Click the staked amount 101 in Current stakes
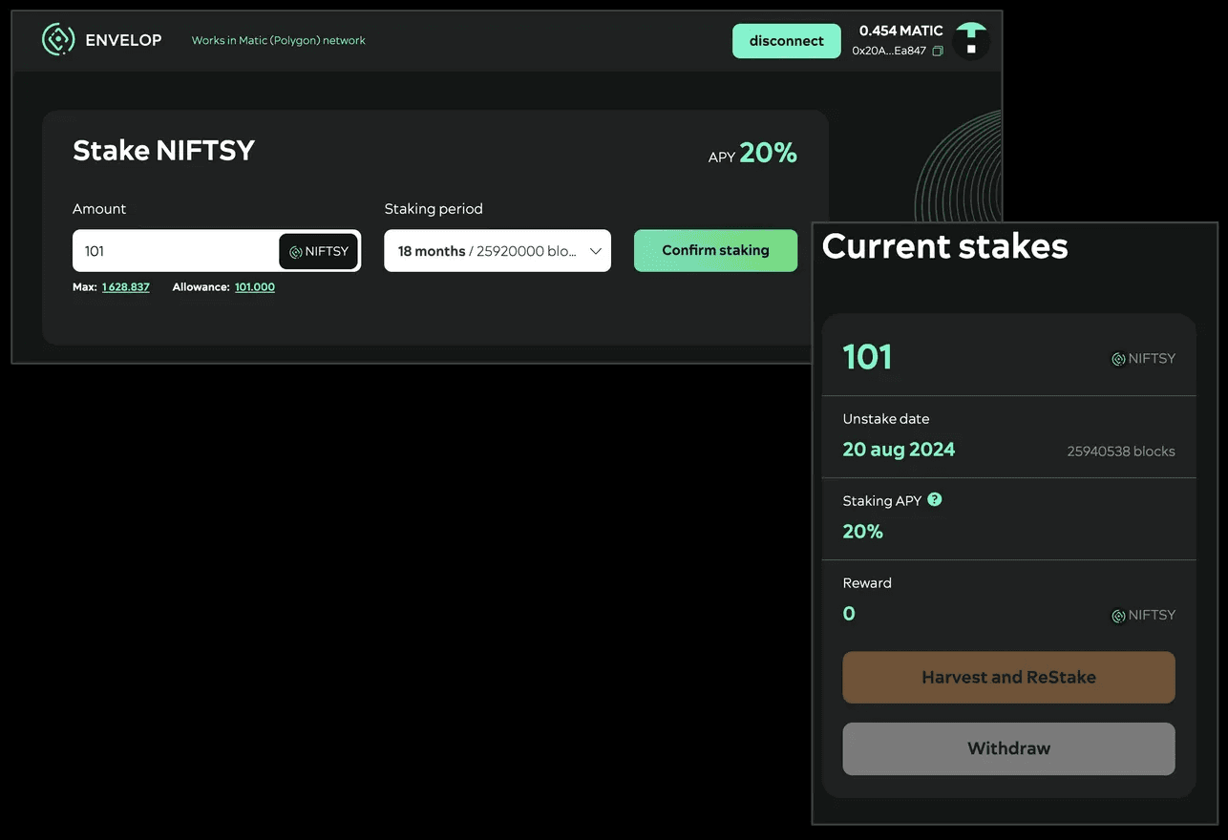 pyautogui.click(x=867, y=357)
